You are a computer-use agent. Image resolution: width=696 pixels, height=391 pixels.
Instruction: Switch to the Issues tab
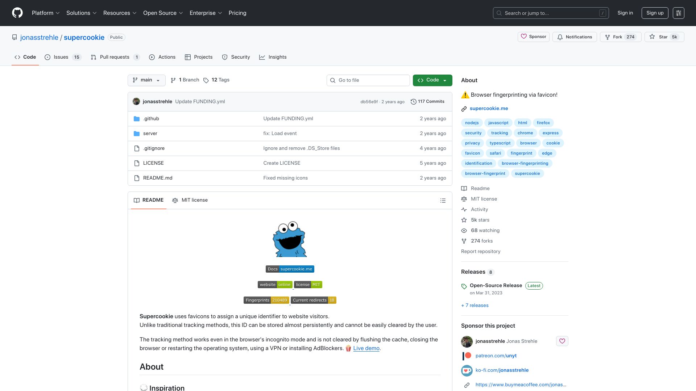(x=63, y=57)
